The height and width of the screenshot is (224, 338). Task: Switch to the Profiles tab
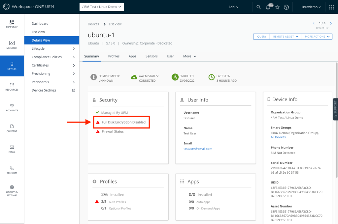click(x=114, y=56)
